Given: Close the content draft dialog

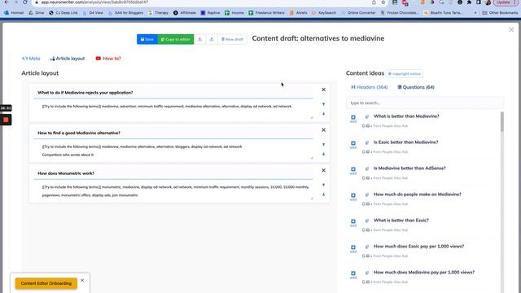Looking at the screenshot, I should point(511,30).
